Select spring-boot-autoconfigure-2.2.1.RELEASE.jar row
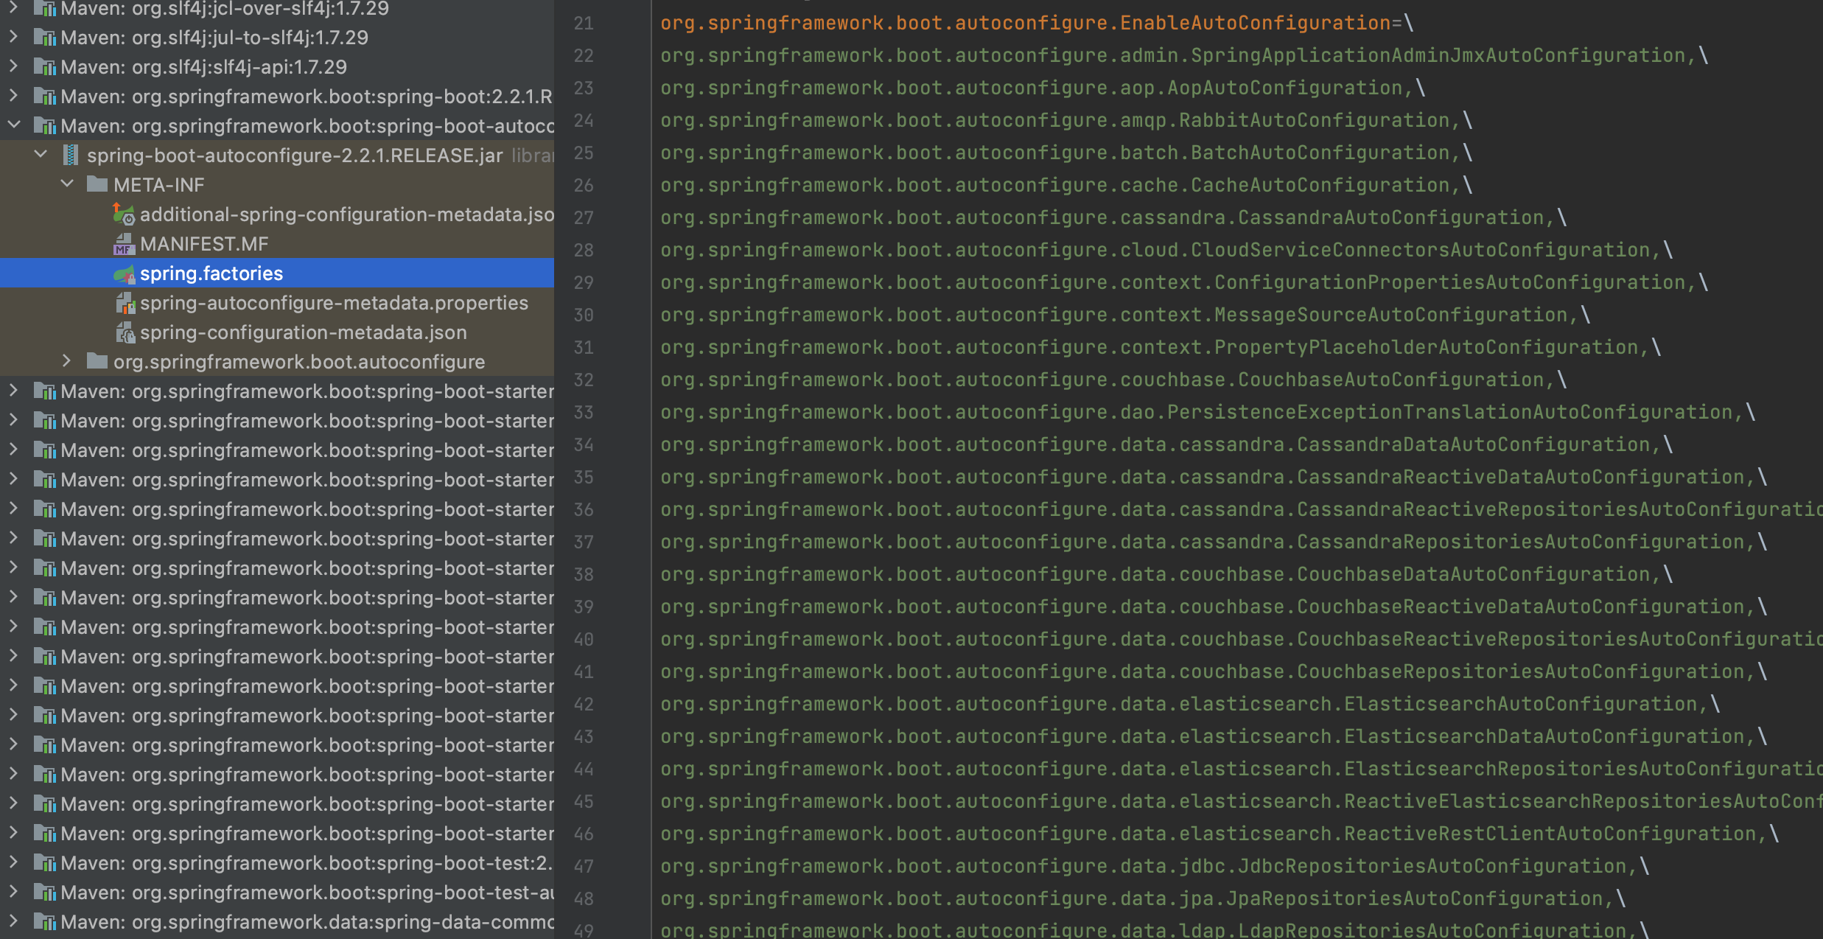The width and height of the screenshot is (1823, 939). [277, 156]
